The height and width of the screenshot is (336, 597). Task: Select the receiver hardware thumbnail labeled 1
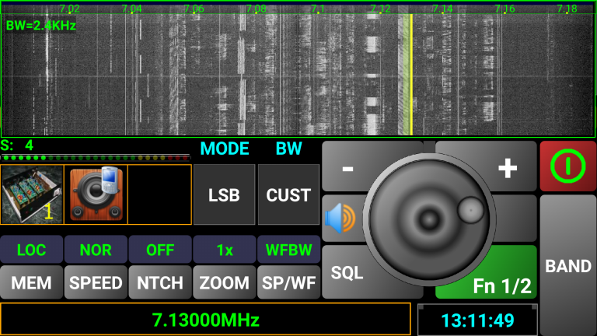[32, 194]
